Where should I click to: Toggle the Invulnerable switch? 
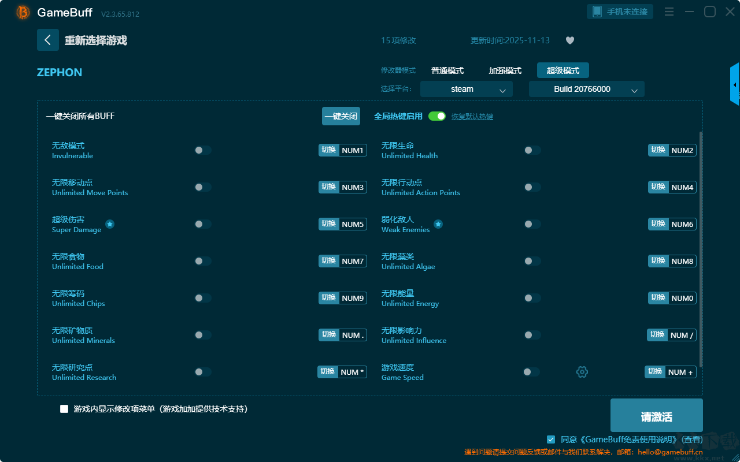coord(203,150)
